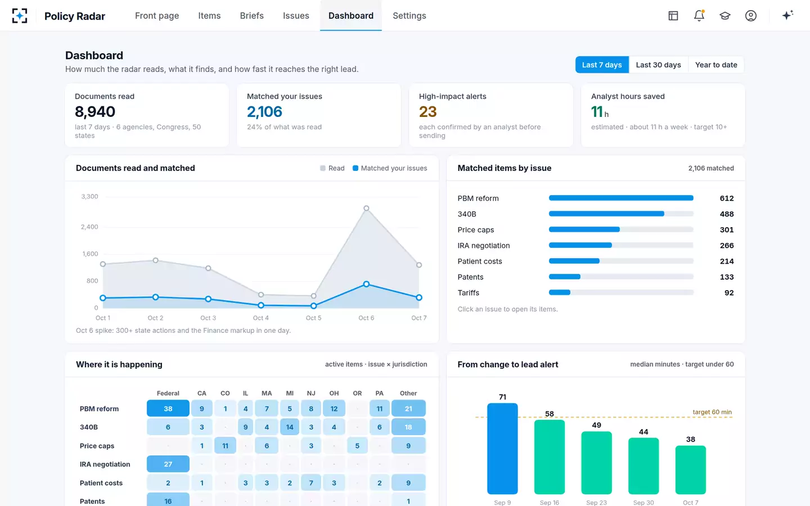The image size is (810, 506).
Task: Open the Issues tab
Action: tap(296, 16)
